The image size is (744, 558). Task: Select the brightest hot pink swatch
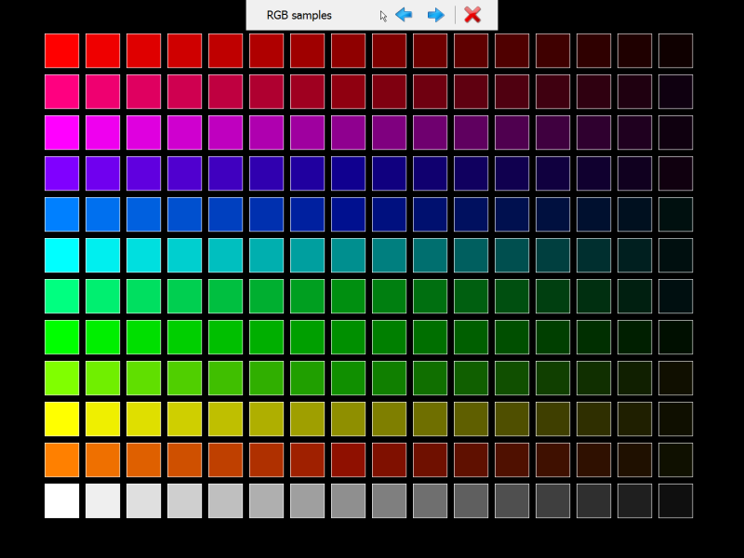(61, 91)
